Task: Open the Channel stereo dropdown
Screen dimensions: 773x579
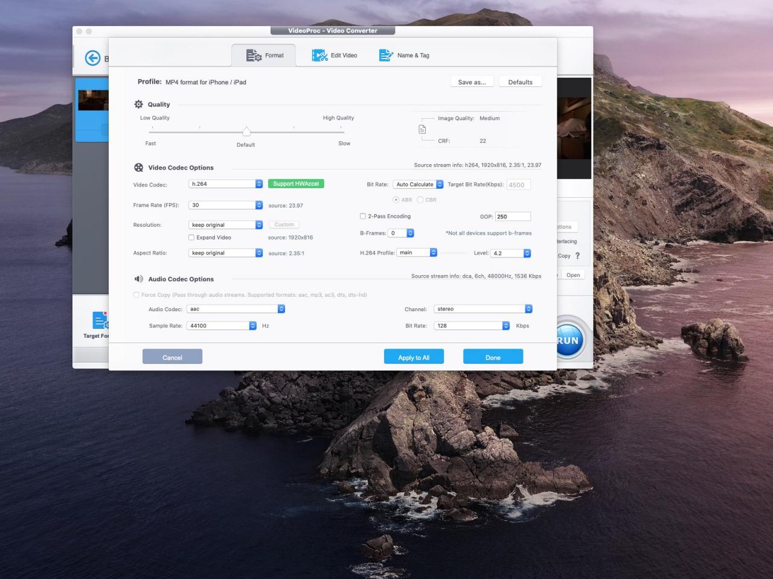Action: click(x=484, y=309)
